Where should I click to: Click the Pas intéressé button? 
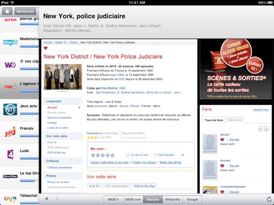pos(164,155)
